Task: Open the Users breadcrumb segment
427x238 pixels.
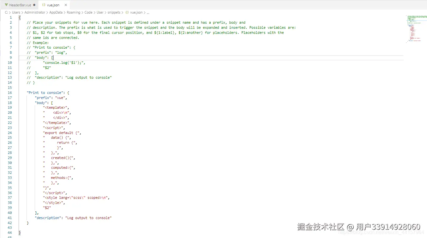Action: [x=16, y=12]
